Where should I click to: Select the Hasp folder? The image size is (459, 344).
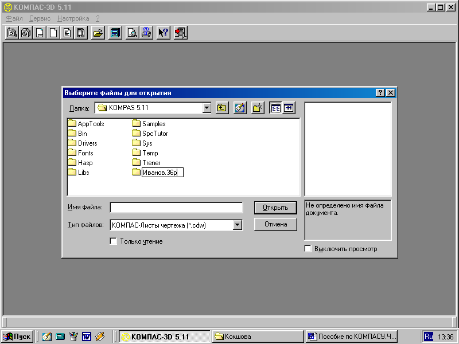click(80, 163)
